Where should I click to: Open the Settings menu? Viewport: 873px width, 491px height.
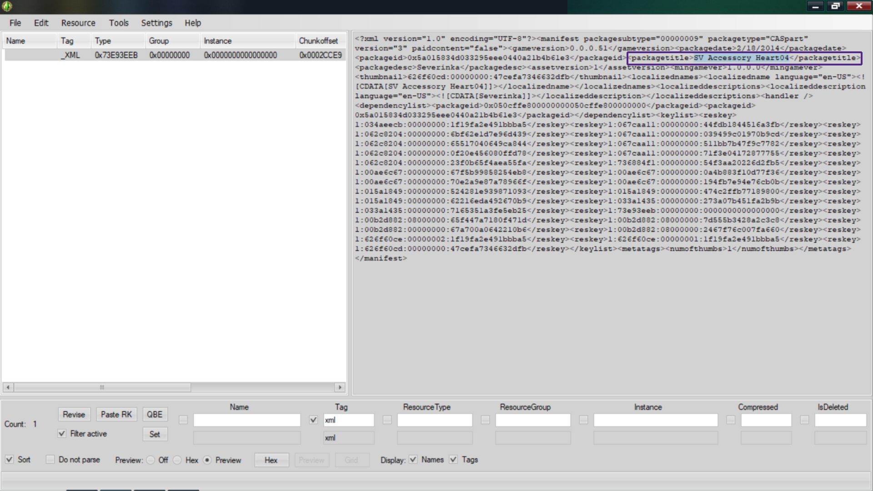point(156,23)
